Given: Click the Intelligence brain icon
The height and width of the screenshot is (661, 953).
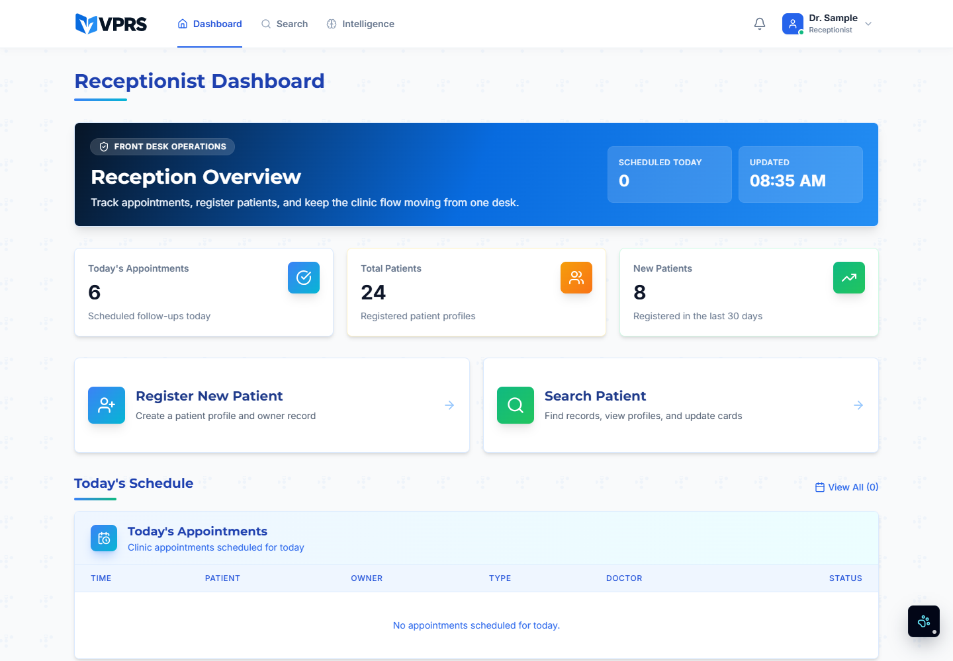Looking at the screenshot, I should coord(332,24).
